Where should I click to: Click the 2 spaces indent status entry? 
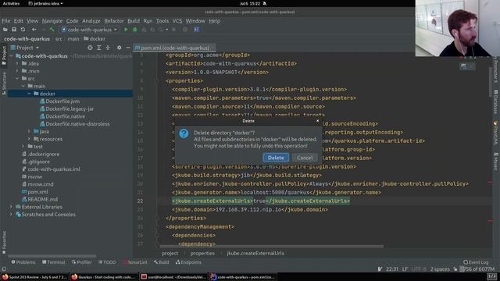[x=440, y=269]
